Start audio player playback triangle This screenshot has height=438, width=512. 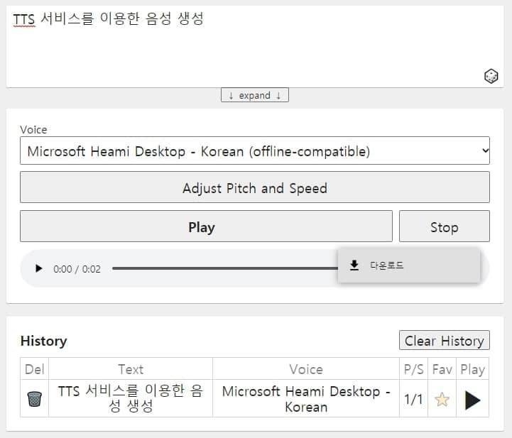click(38, 268)
